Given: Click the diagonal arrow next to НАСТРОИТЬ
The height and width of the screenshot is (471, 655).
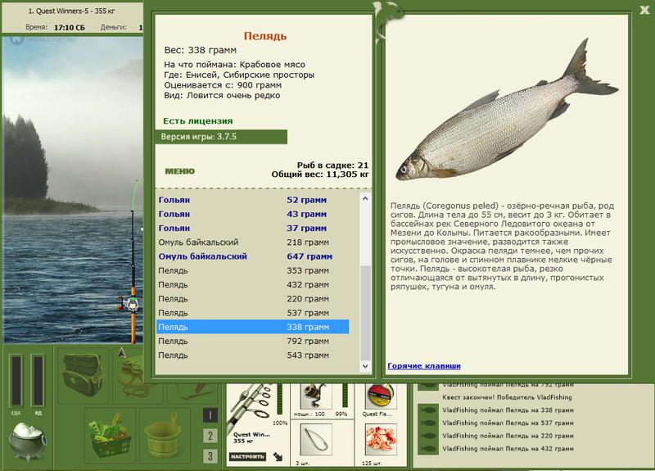Looking at the screenshot, I should (278, 457).
